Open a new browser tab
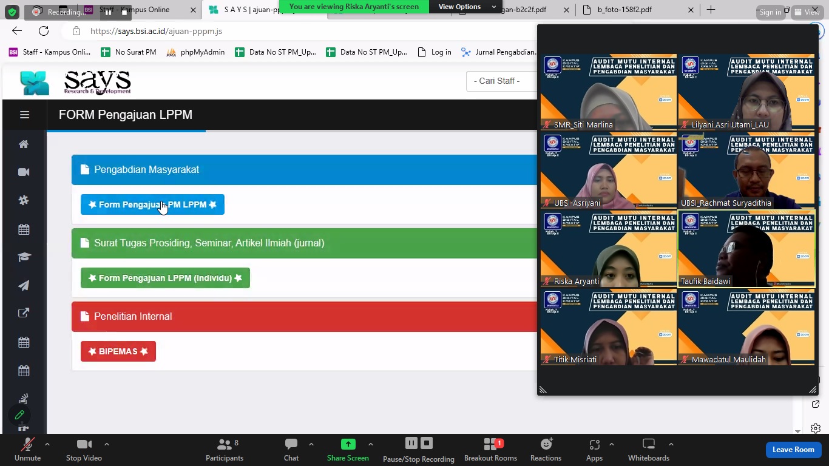This screenshot has width=829, height=466. coord(711,10)
